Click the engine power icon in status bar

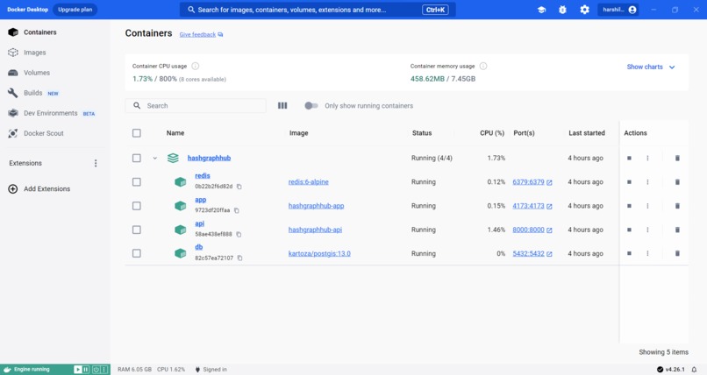96,370
